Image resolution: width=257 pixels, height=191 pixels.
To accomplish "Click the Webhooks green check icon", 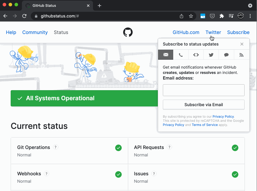I will (118, 174).
